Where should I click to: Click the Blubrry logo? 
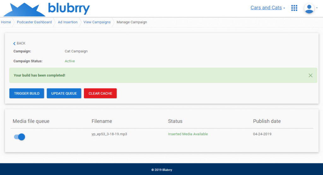click(47, 9)
